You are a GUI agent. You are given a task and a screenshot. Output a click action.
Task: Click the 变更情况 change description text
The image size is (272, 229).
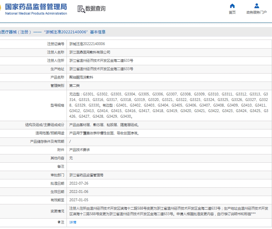tap(169, 211)
